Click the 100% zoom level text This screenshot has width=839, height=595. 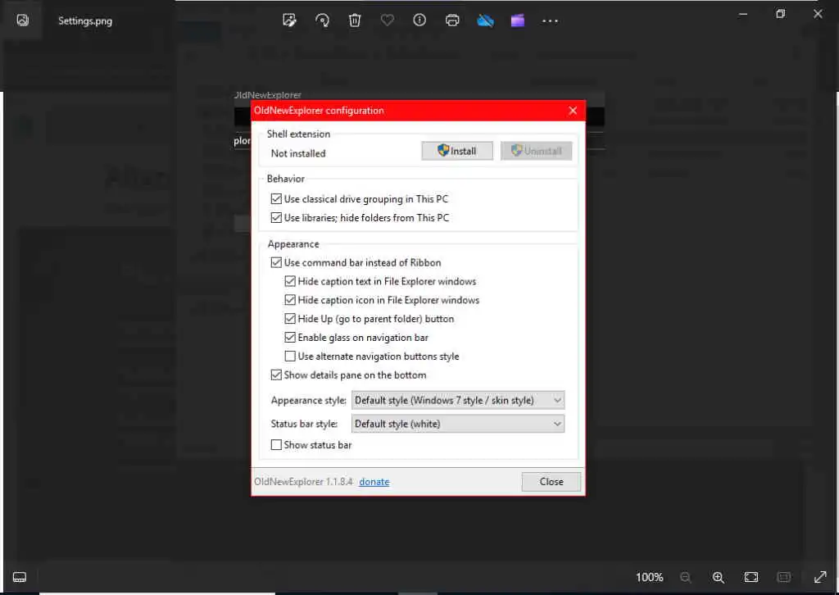point(649,577)
